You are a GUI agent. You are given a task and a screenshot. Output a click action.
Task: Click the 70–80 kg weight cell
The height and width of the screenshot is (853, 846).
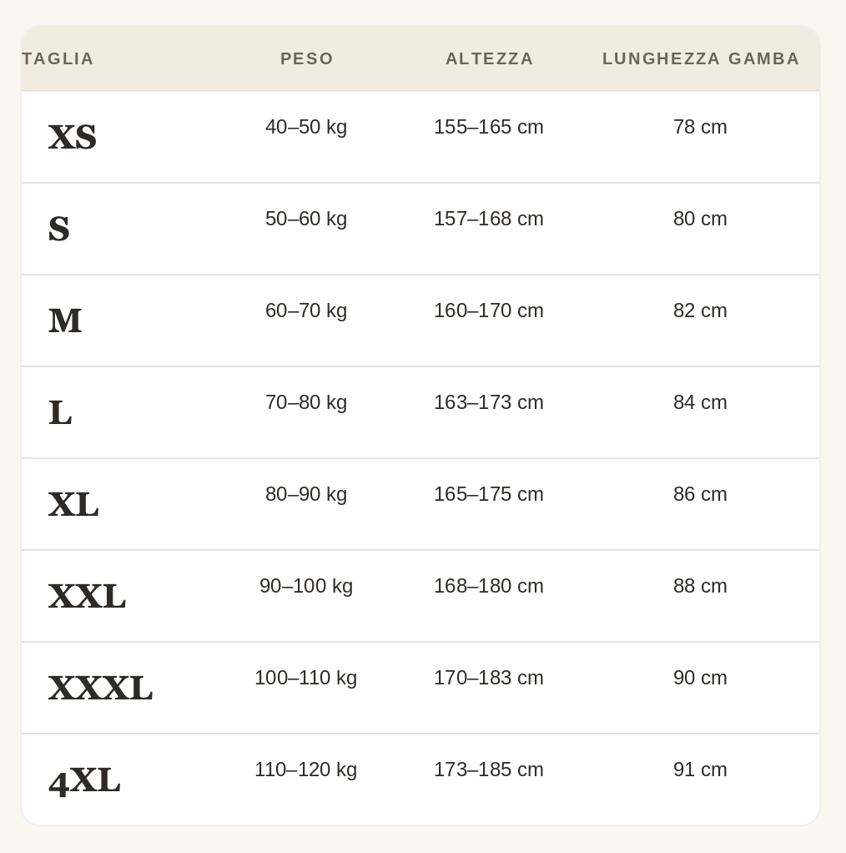pos(306,402)
